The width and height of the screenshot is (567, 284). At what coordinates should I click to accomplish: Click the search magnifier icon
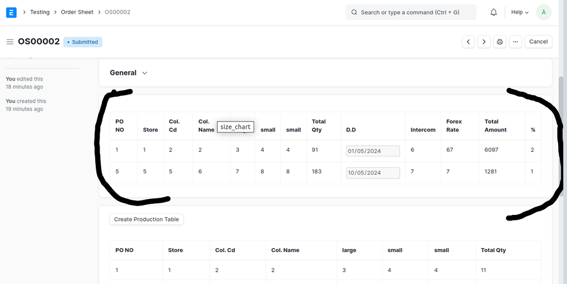(354, 12)
